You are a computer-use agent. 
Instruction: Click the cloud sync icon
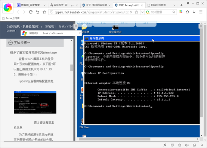(187, 12)
